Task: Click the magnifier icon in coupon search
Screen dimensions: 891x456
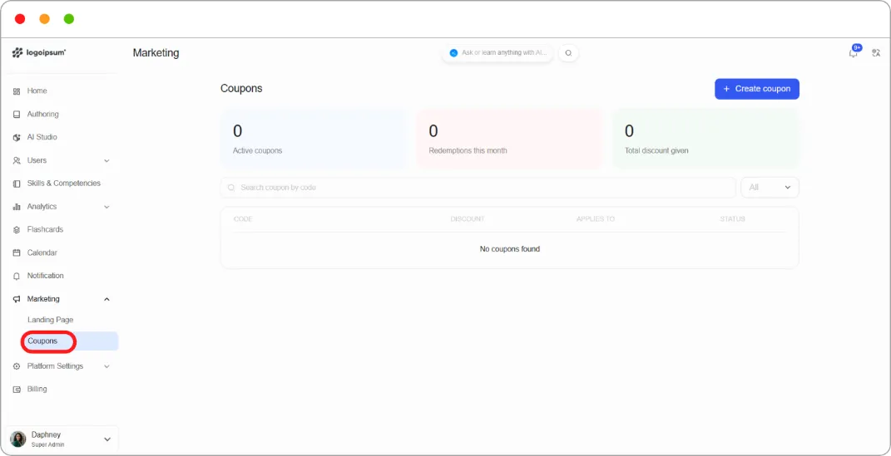Action: pos(231,188)
